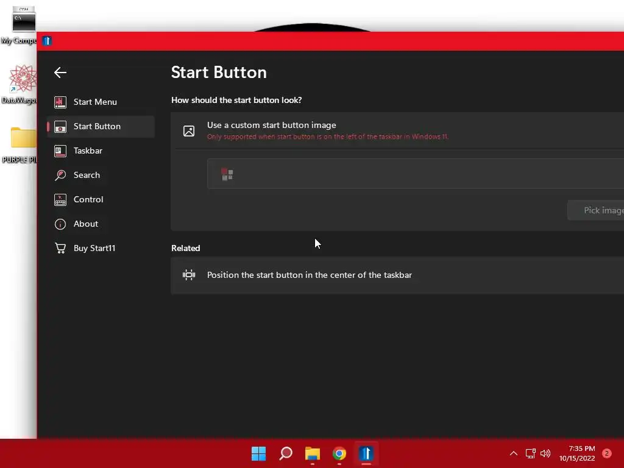
Task: Click the Search magnifier sidebar icon
Action: (60, 175)
